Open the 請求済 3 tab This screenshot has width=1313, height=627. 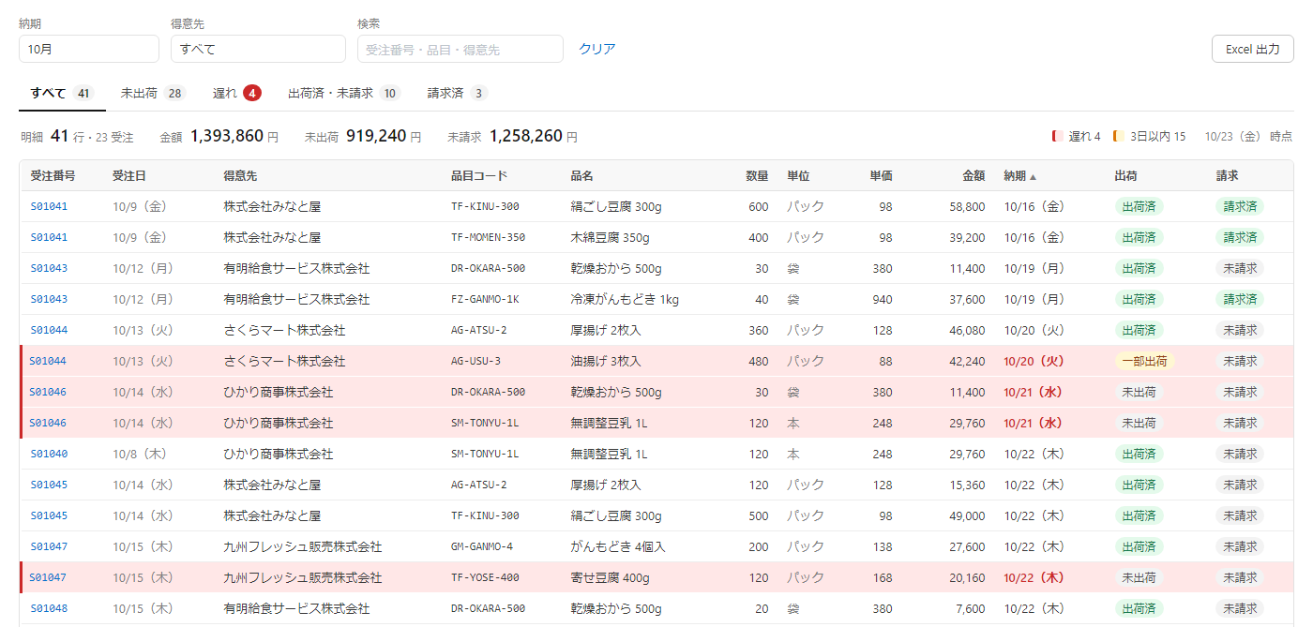click(458, 93)
